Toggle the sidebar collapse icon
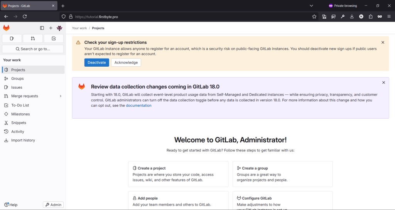The width and height of the screenshot is (395, 210). [42, 28]
